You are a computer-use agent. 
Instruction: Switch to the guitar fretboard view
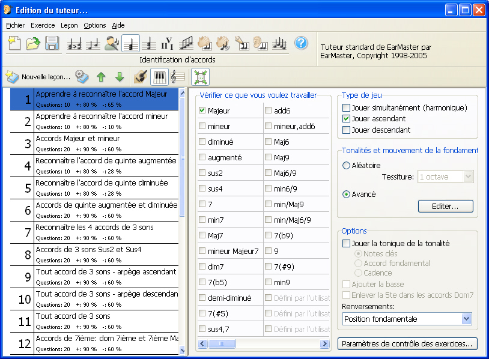[x=141, y=77]
